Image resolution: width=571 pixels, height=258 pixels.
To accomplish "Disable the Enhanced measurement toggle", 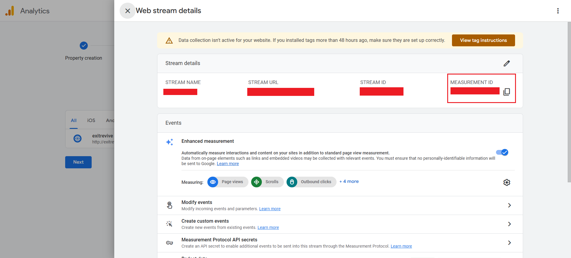I will click(502, 152).
